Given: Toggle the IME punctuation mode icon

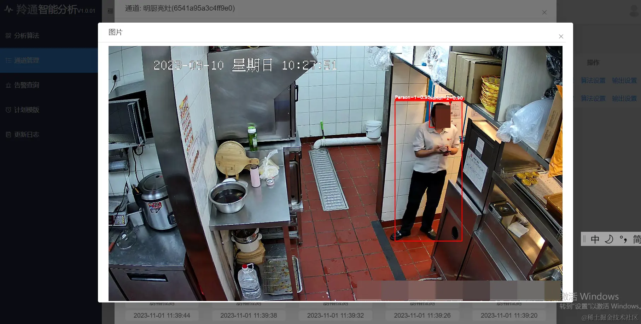Looking at the screenshot, I should (x=623, y=239).
